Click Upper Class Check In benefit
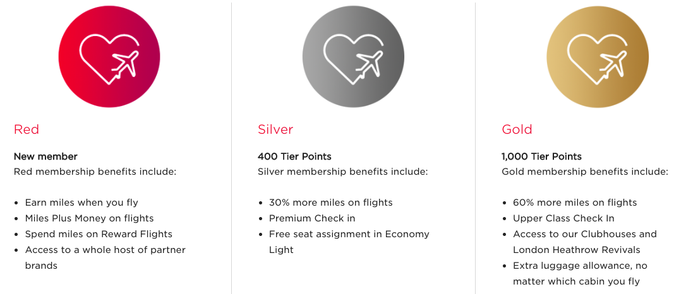 563,218
